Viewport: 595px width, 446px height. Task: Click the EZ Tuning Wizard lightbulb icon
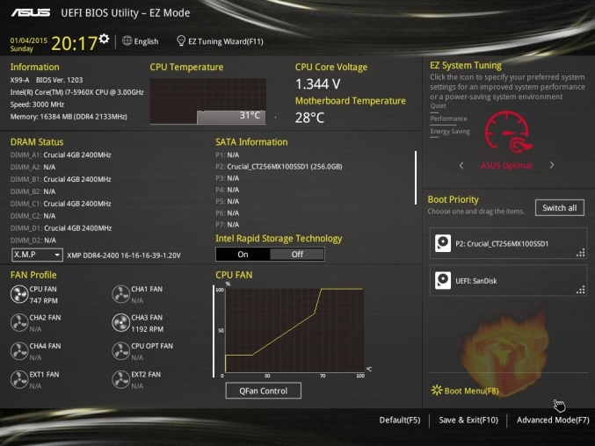point(181,40)
